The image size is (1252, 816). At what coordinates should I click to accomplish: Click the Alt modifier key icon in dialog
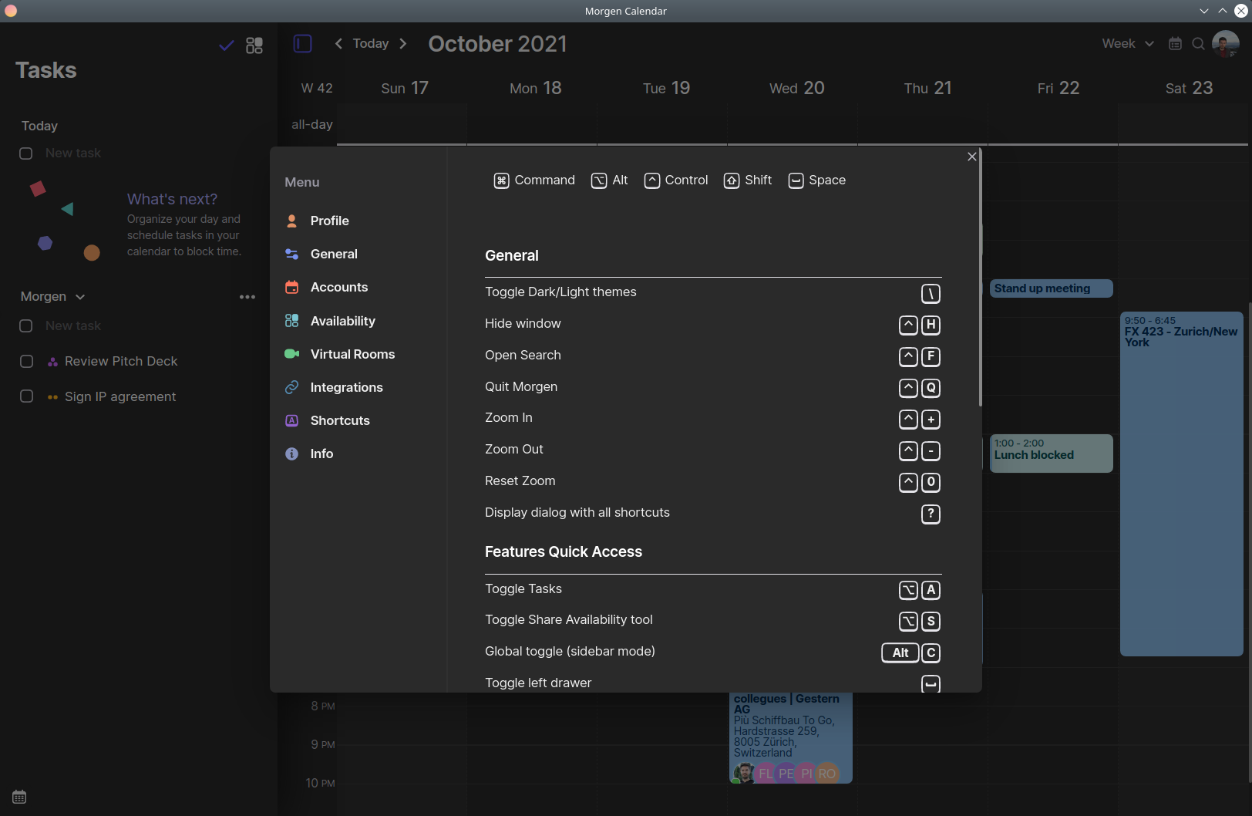[x=599, y=180]
